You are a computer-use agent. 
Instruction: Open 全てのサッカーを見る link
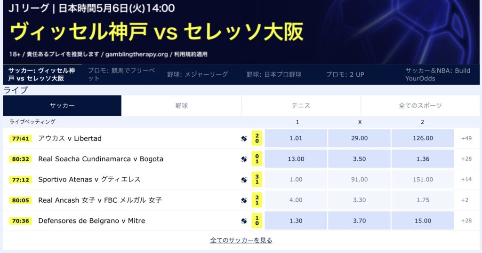pos(241,240)
